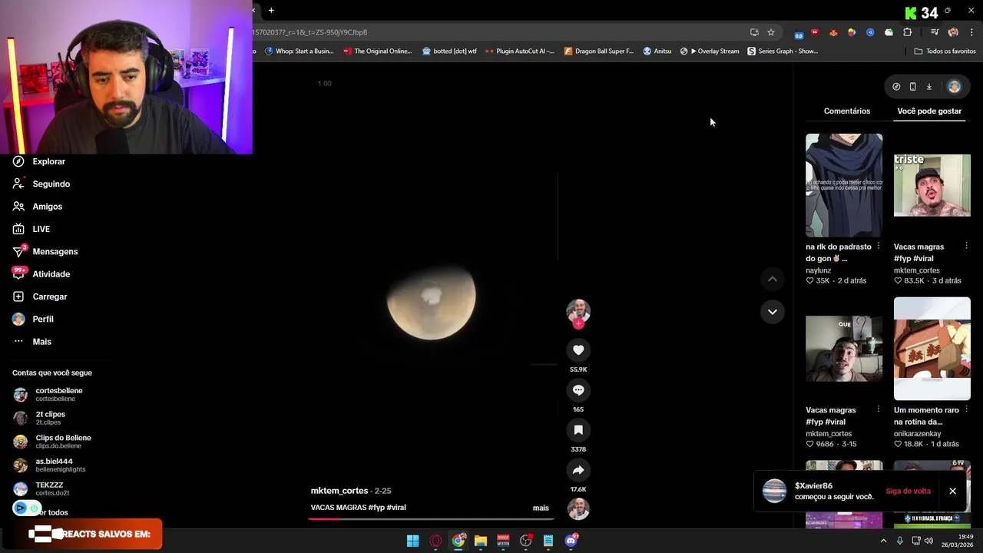Open options for Vacas magras 9686 video
This screenshot has width=983, height=553.
click(x=879, y=410)
